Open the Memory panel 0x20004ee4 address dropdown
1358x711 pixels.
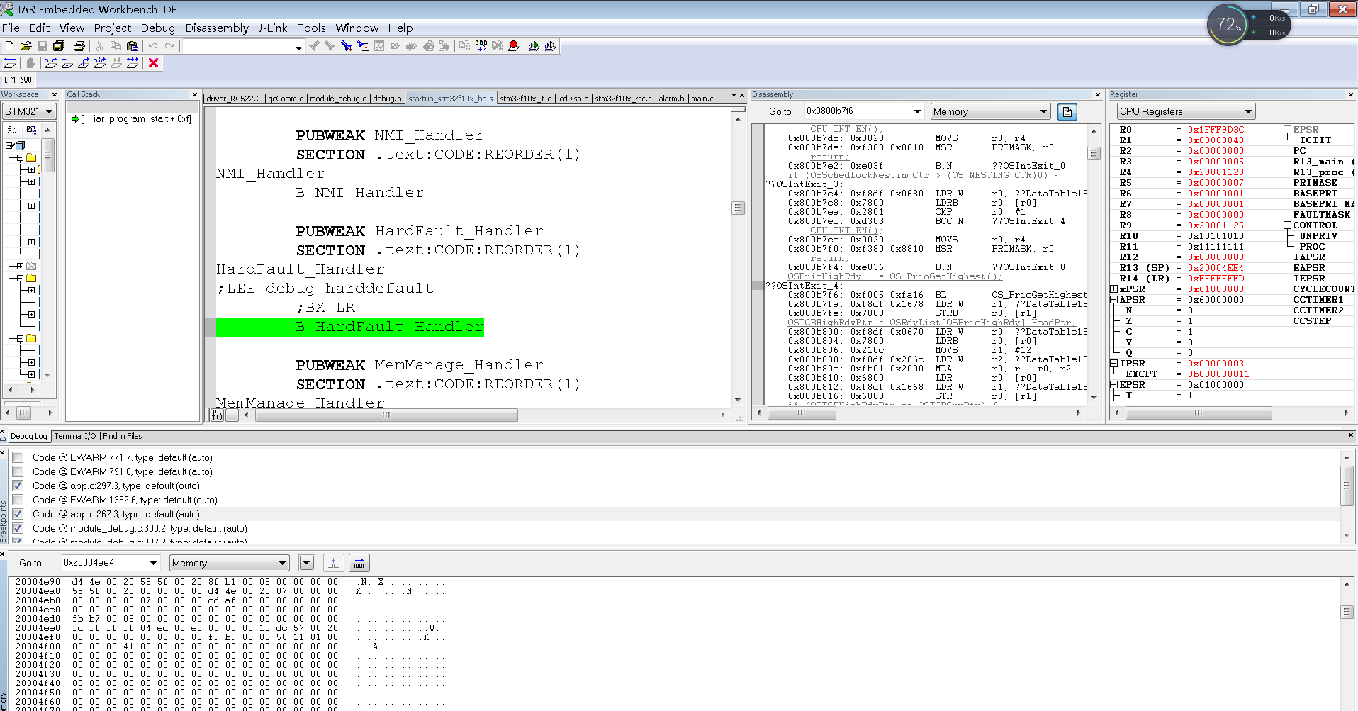pyautogui.click(x=153, y=563)
